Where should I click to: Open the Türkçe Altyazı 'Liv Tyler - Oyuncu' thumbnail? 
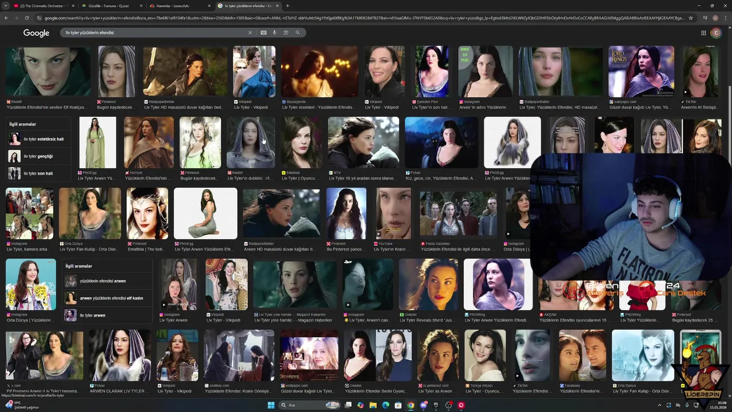(485, 355)
